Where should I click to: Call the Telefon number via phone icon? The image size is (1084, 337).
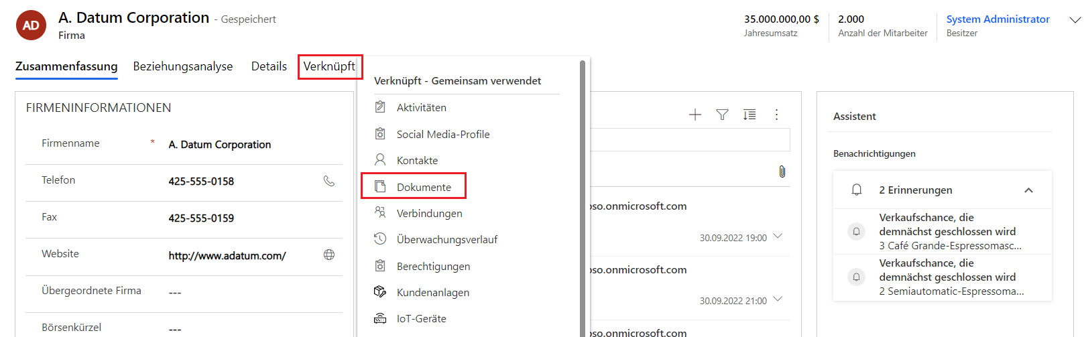point(329,181)
